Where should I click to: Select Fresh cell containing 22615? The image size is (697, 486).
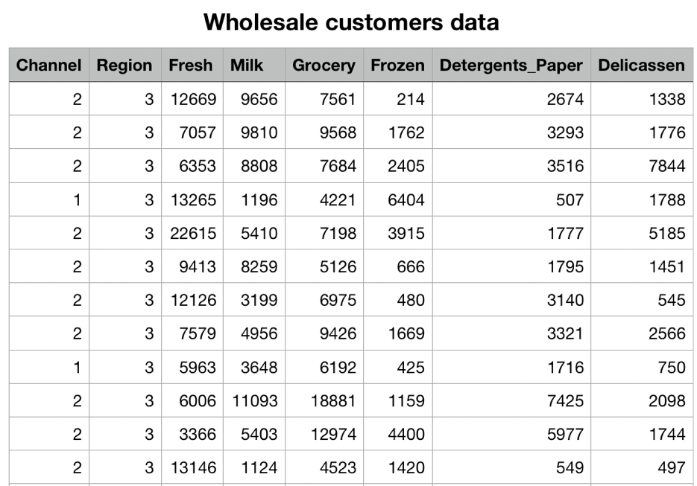(193, 233)
